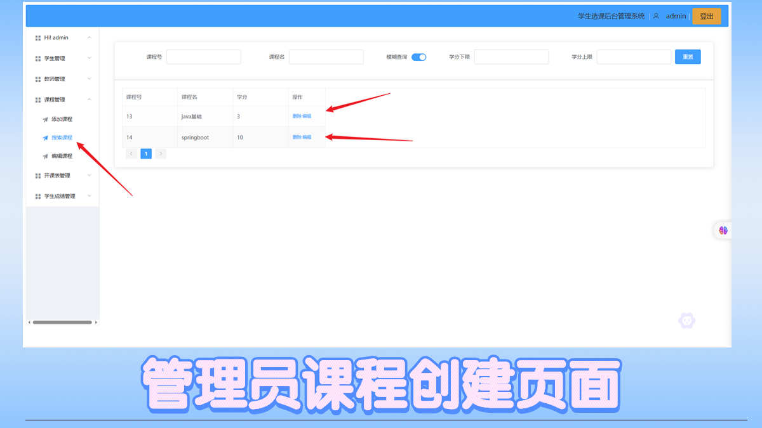This screenshot has width=762, height=428.
Task: Toggle the 模糊查询 switch
Action: click(418, 57)
